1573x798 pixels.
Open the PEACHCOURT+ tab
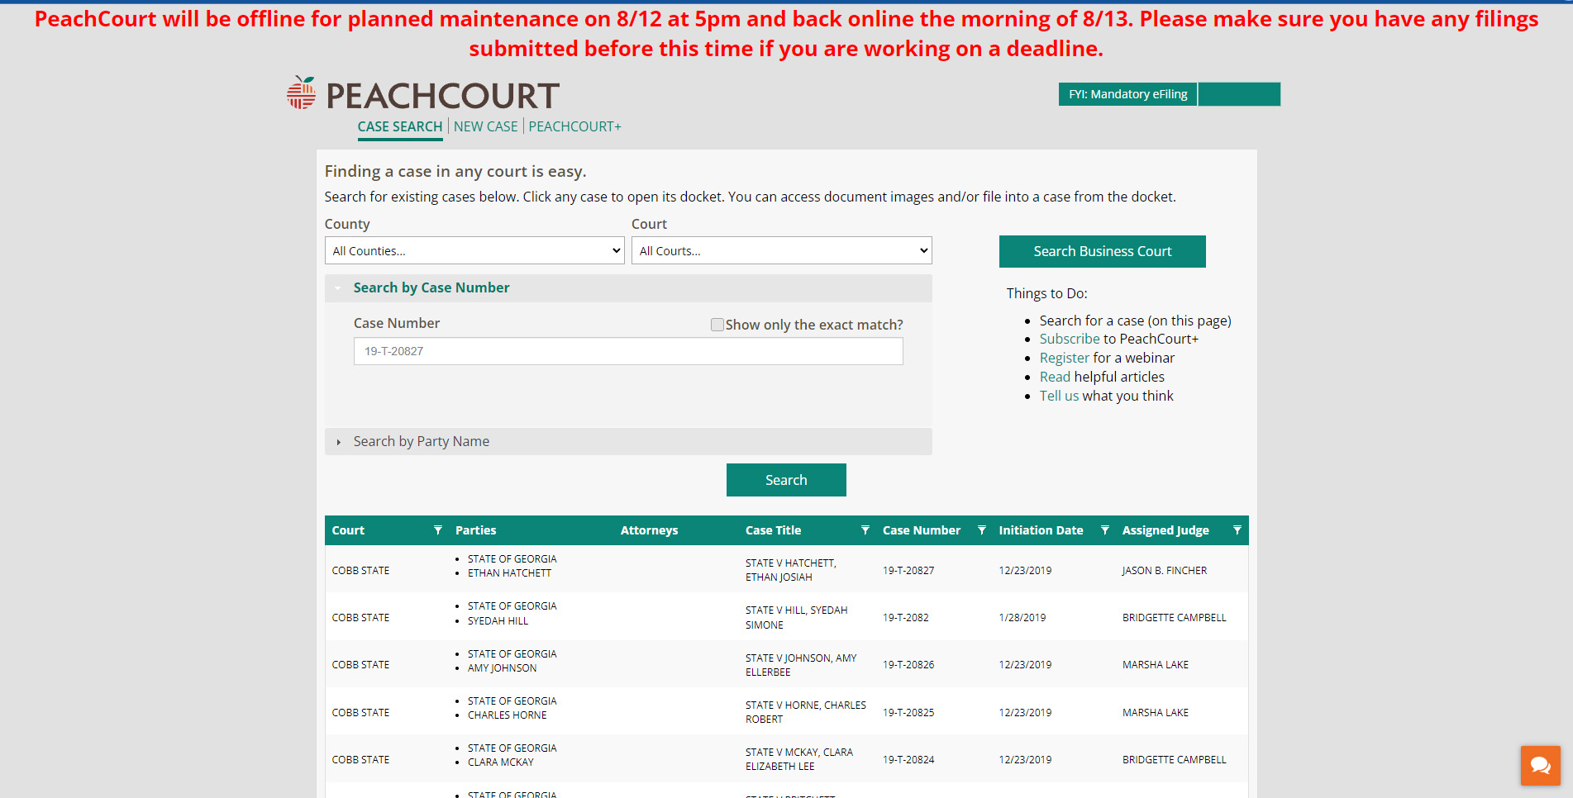click(x=575, y=126)
